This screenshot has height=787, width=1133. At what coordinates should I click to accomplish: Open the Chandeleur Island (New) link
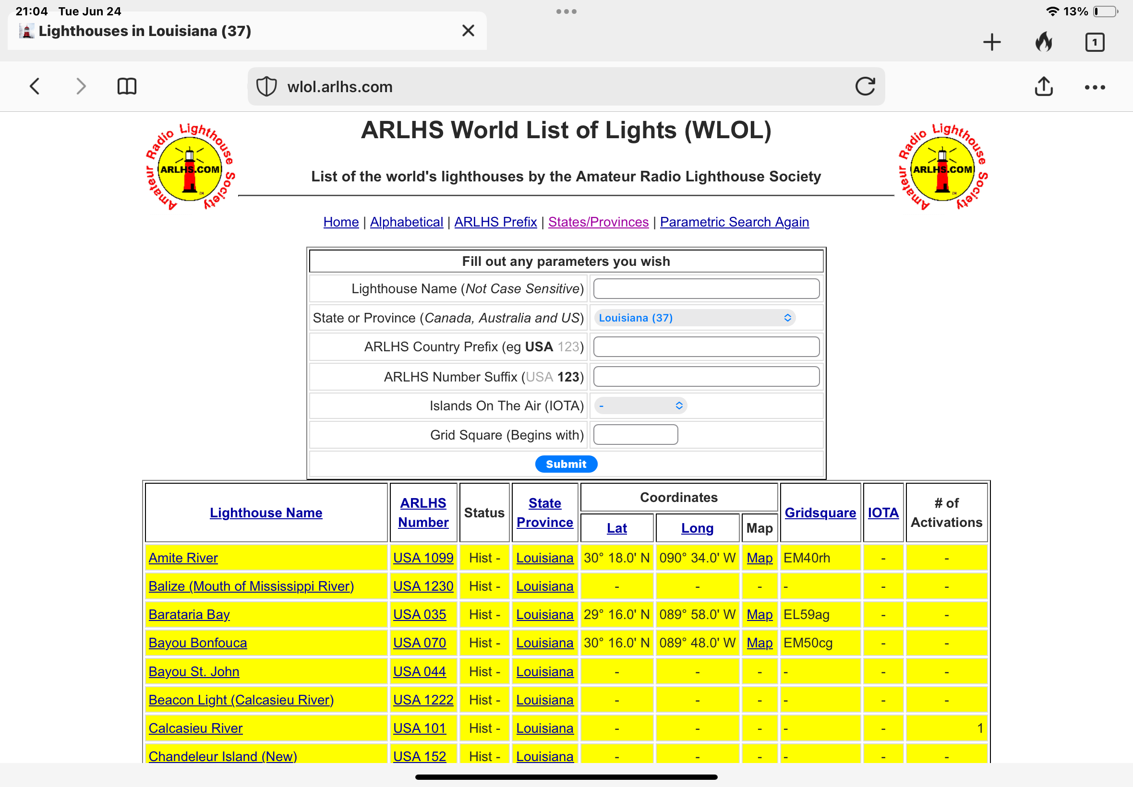point(222,756)
